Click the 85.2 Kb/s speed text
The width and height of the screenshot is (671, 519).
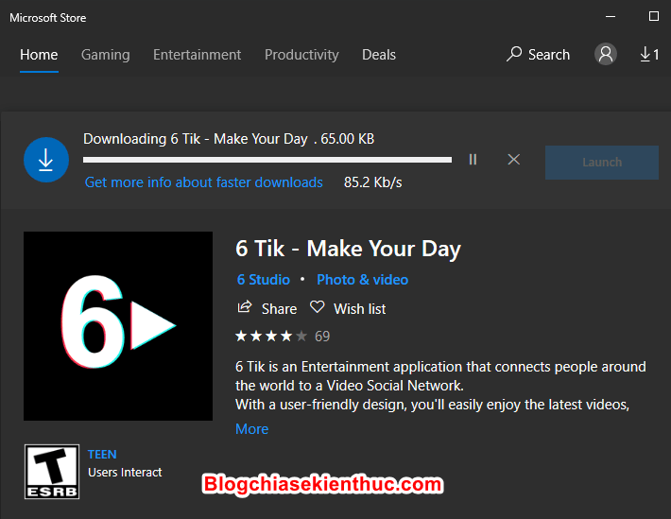[x=372, y=182]
